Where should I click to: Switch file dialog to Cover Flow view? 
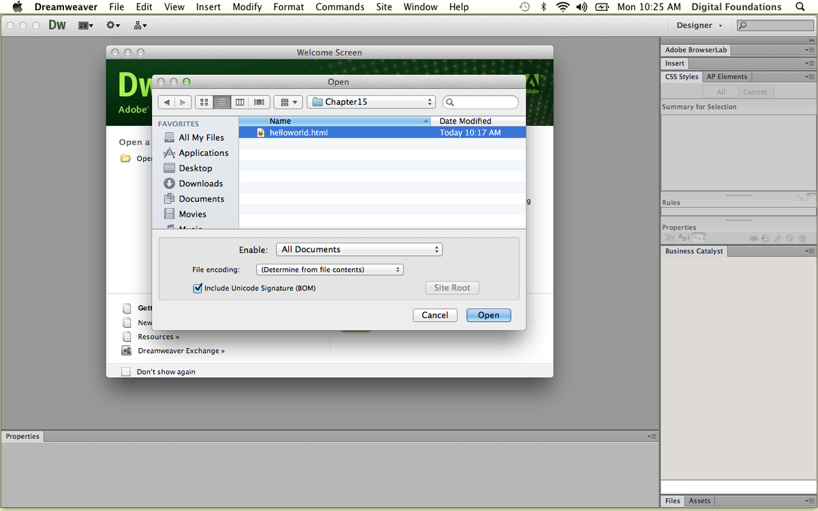coord(259,102)
